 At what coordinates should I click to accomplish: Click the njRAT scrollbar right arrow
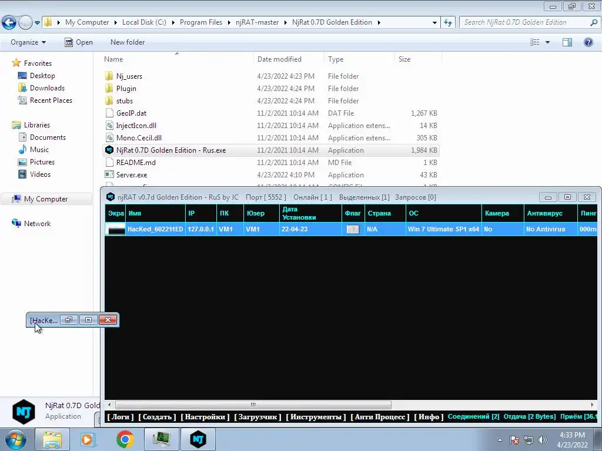[x=592, y=405]
